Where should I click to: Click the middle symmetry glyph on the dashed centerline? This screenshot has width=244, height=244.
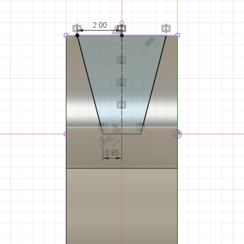pyautogui.click(x=122, y=82)
